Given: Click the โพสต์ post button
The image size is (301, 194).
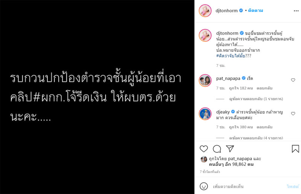Looking at the screenshot, I should point(293,186).
